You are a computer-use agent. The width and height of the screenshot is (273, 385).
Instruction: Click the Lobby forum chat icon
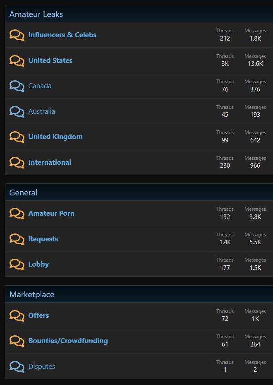pyautogui.click(x=17, y=265)
